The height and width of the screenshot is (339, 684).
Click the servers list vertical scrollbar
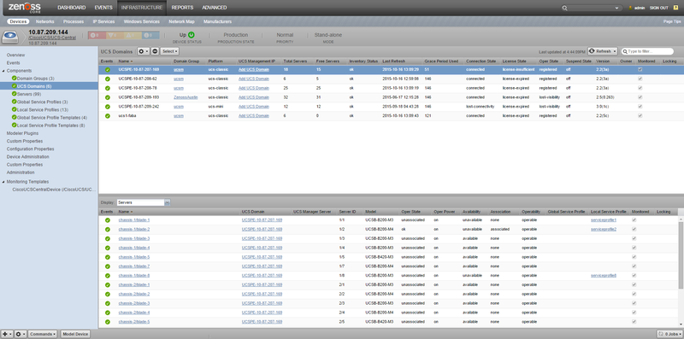[681, 254]
